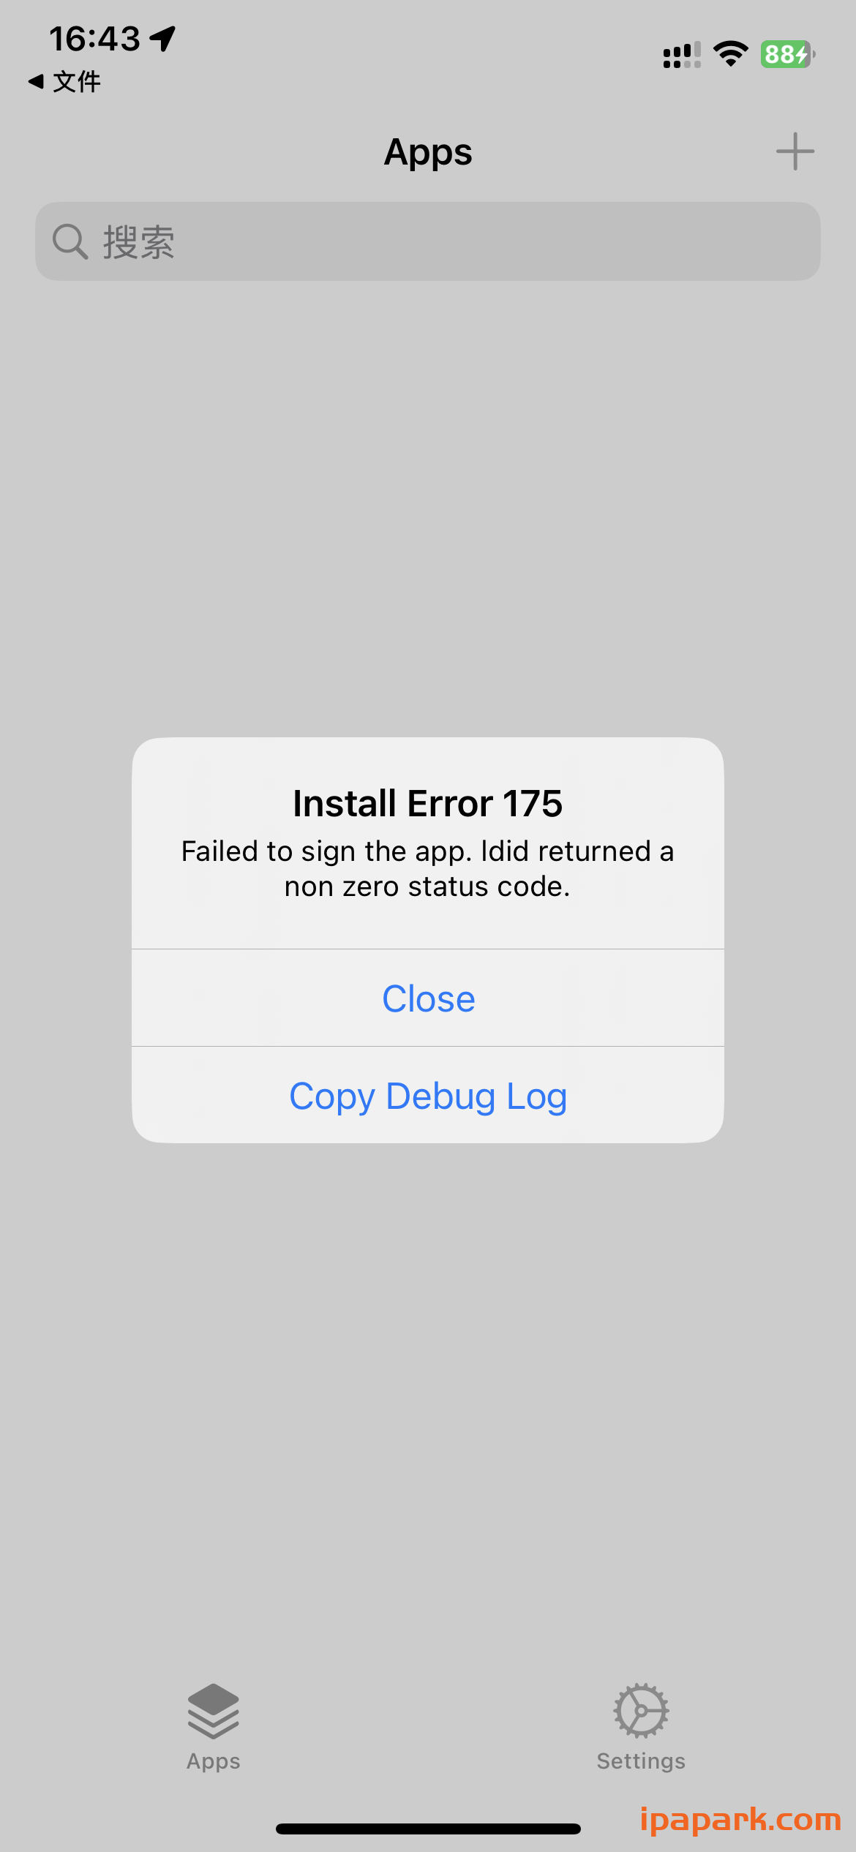
Task: Tap the stacked layers Apps icon
Action: pyautogui.click(x=214, y=1711)
